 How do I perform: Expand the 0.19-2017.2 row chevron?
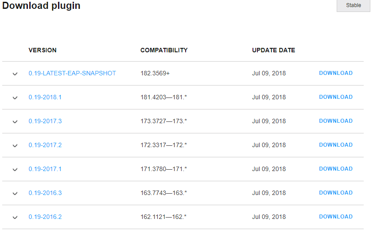tap(15, 145)
